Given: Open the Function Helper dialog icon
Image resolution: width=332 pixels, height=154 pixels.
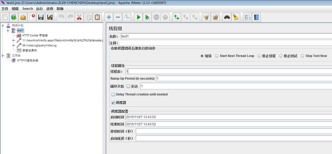Looking at the screenshot, I should [247, 17].
